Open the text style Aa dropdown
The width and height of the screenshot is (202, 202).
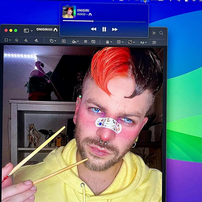pyautogui.click(x=143, y=42)
